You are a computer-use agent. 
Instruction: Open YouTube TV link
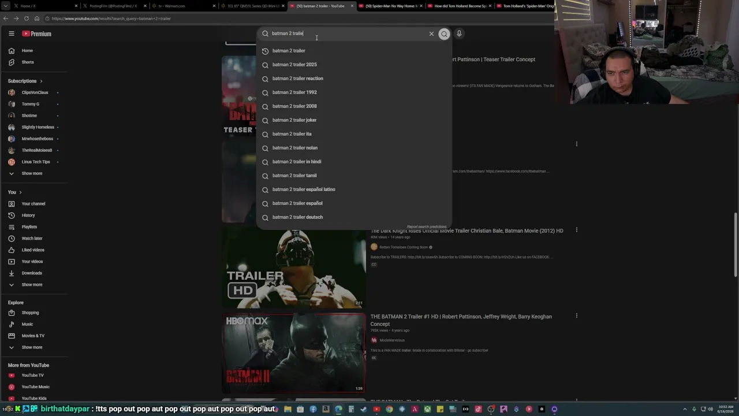(x=33, y=376)
